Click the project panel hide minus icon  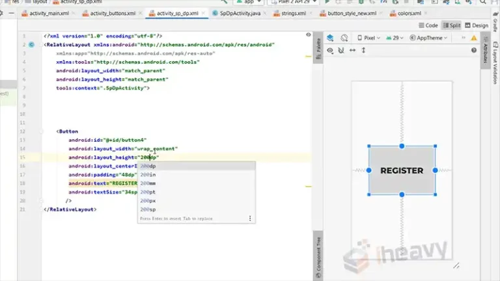[12, 14]
